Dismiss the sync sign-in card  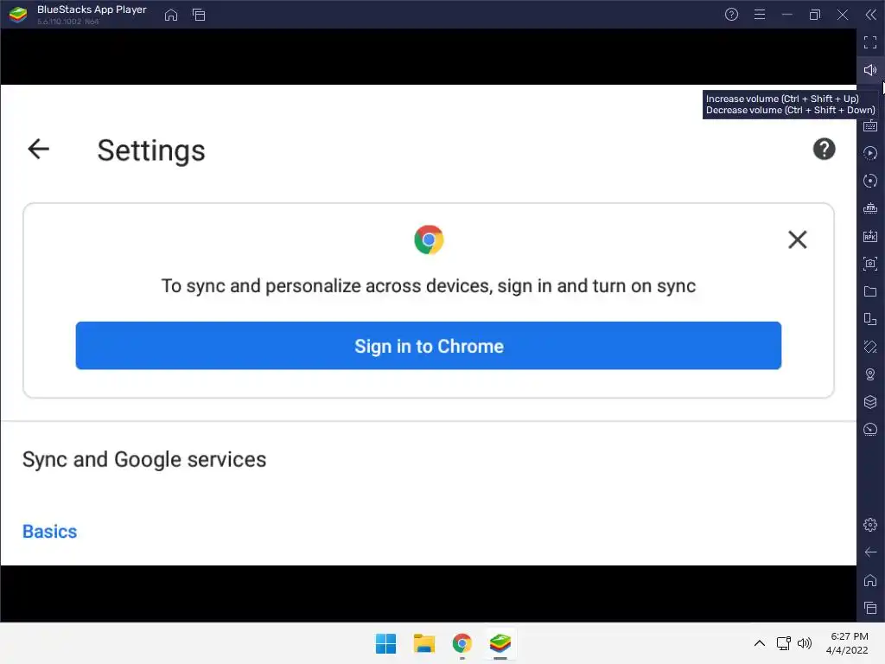point(798,239)
